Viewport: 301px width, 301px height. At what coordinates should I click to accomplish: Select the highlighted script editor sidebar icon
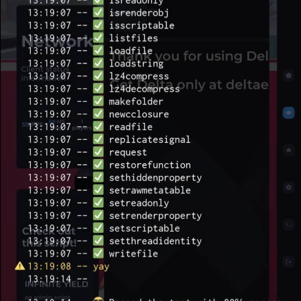pyautogui.click(x=288, y=113)
